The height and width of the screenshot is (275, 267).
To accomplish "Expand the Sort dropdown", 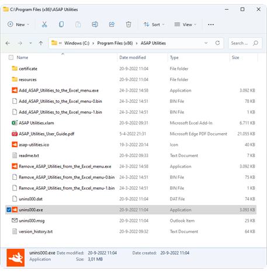I will 154,25.
